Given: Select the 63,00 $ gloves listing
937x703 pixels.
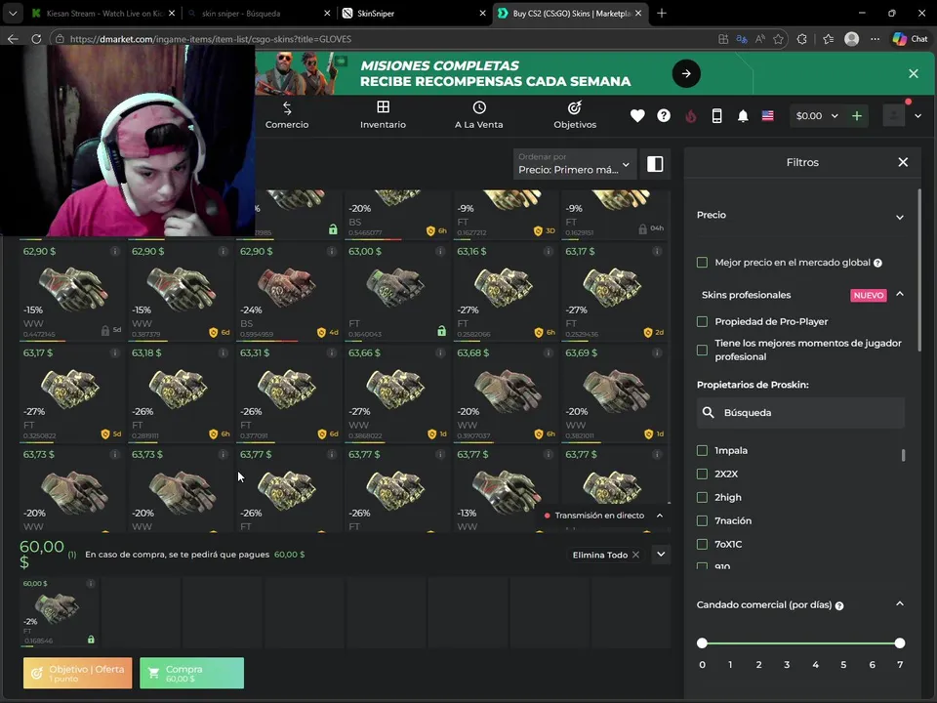Looking at the screenshot, I should click(397, 292).
